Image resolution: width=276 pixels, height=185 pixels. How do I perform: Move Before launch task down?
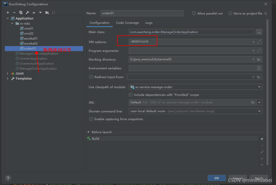click(262, 165)
